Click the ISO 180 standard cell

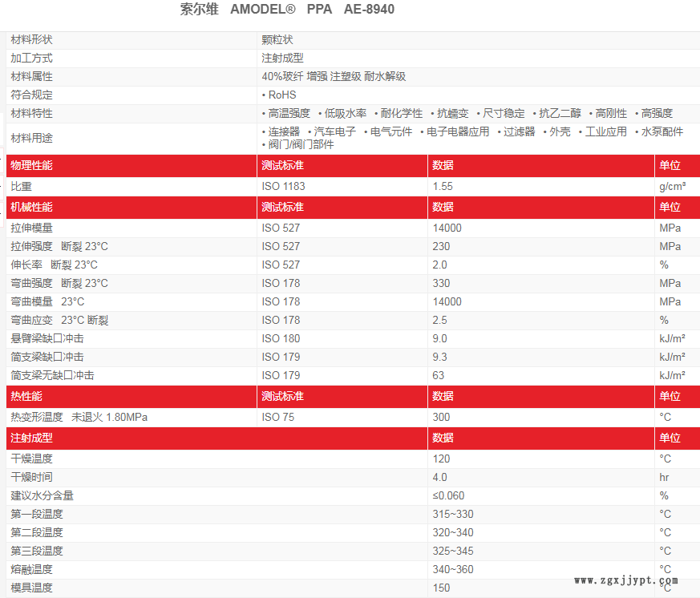281,338
